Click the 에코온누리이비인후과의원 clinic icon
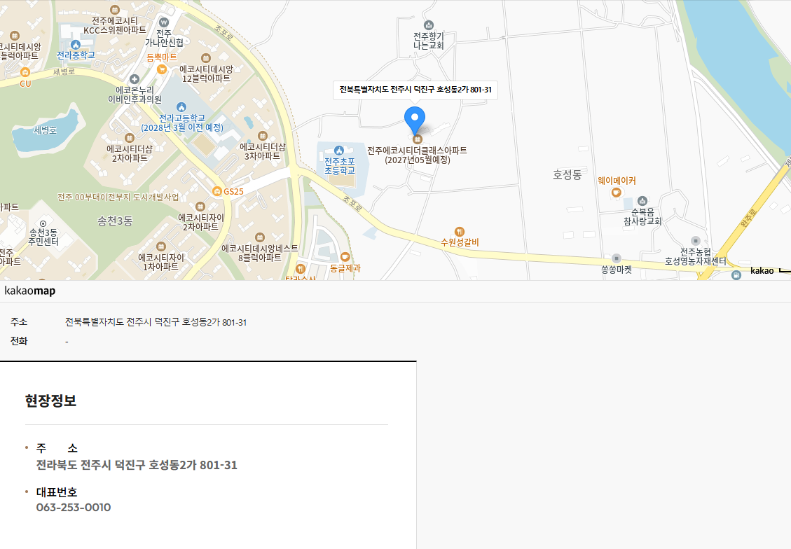Viewport: 791px width, 549px height. 135,79
